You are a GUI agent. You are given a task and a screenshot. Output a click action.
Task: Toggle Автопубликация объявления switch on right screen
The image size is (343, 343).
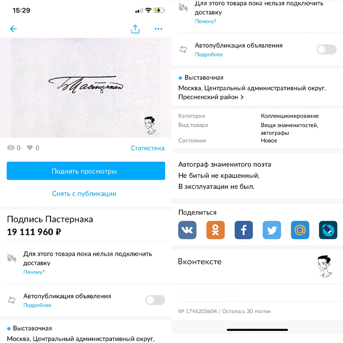coord(326,50)
